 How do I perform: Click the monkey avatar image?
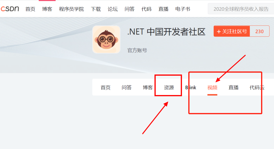click(106, 39)
